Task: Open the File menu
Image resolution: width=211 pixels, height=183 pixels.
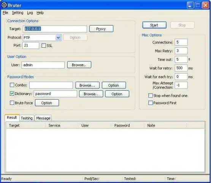Action: pyautogui.click(x=5, y=13)
